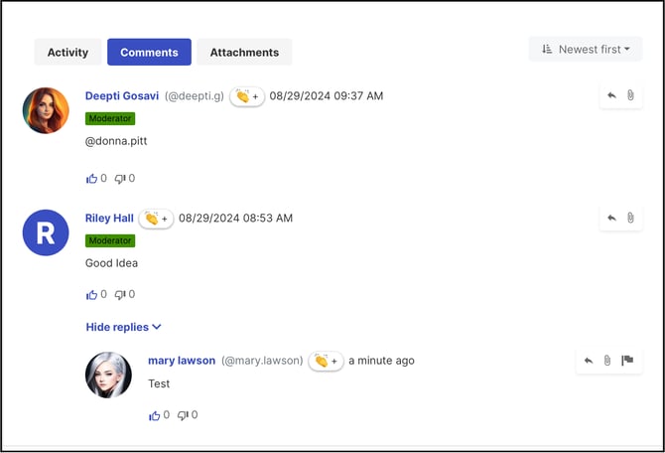The width and height of the screenshot is (665, 453).
Task: Flag mary lawson's comment
Action: (x=627, y=361)
